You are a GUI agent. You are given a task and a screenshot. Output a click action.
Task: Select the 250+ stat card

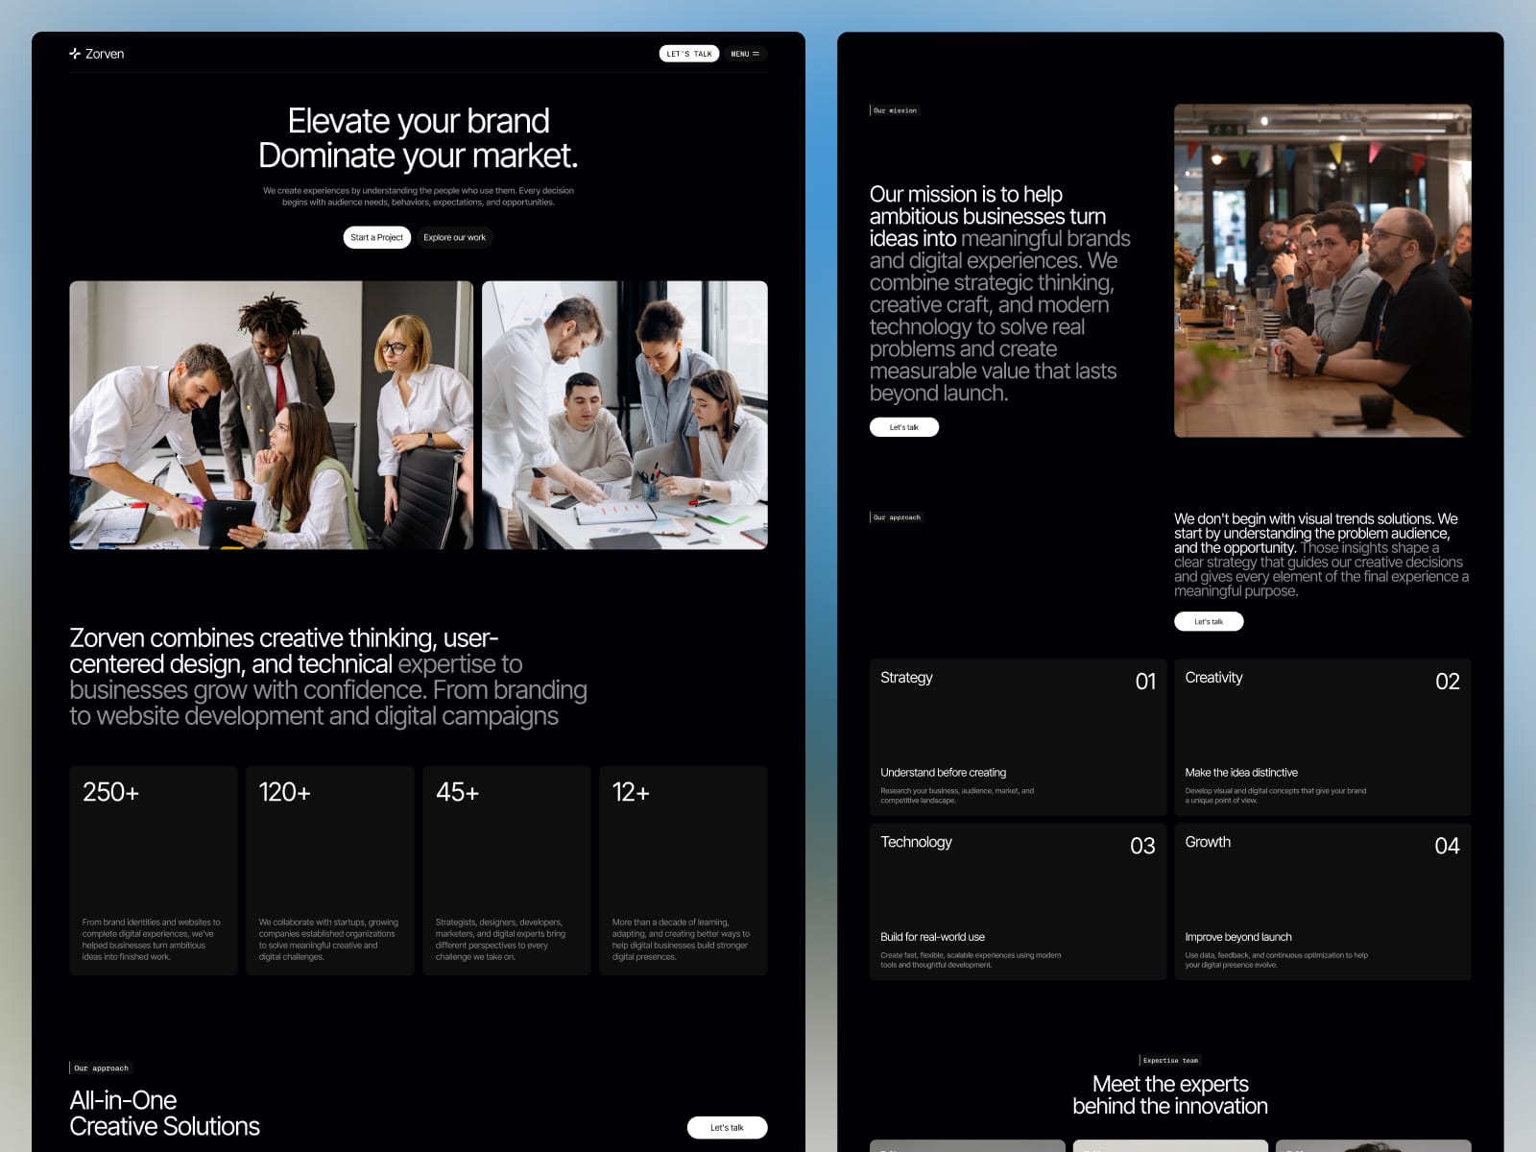click(154, 871)
